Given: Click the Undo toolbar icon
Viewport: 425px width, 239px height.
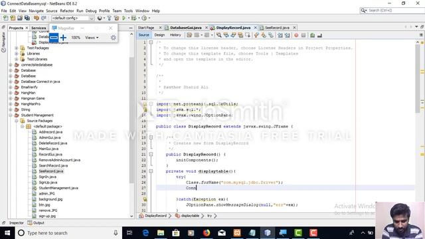Looking at the screenshot, I should [37, 18].
